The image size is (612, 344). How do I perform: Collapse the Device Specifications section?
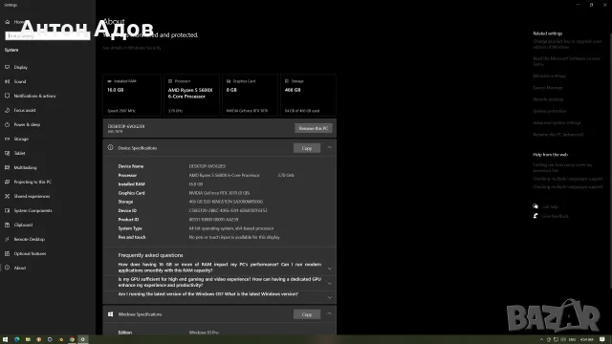329,148
